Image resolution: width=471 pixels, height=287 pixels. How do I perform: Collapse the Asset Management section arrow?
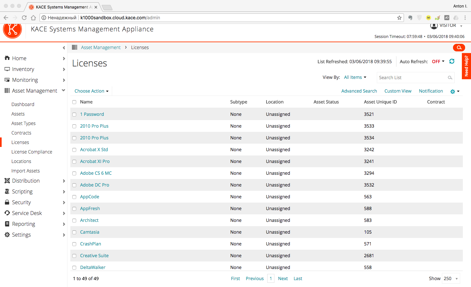pos(63,90)
